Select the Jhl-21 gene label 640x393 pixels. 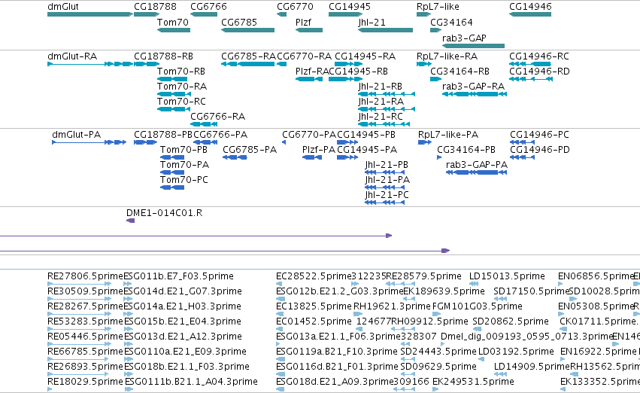tap(372, 22)
